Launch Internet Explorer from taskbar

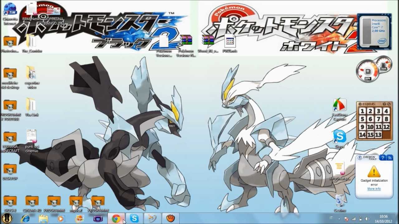[25, 219]
